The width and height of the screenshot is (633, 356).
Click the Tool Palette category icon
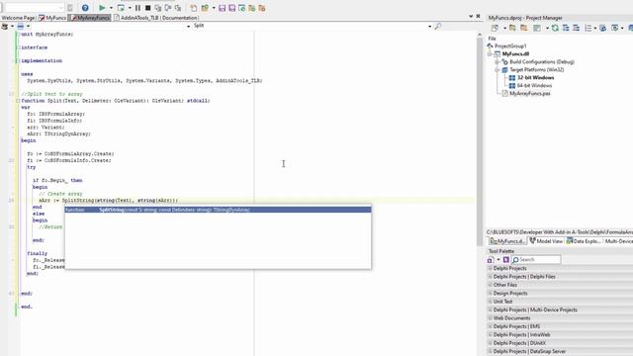click(491, 260)
